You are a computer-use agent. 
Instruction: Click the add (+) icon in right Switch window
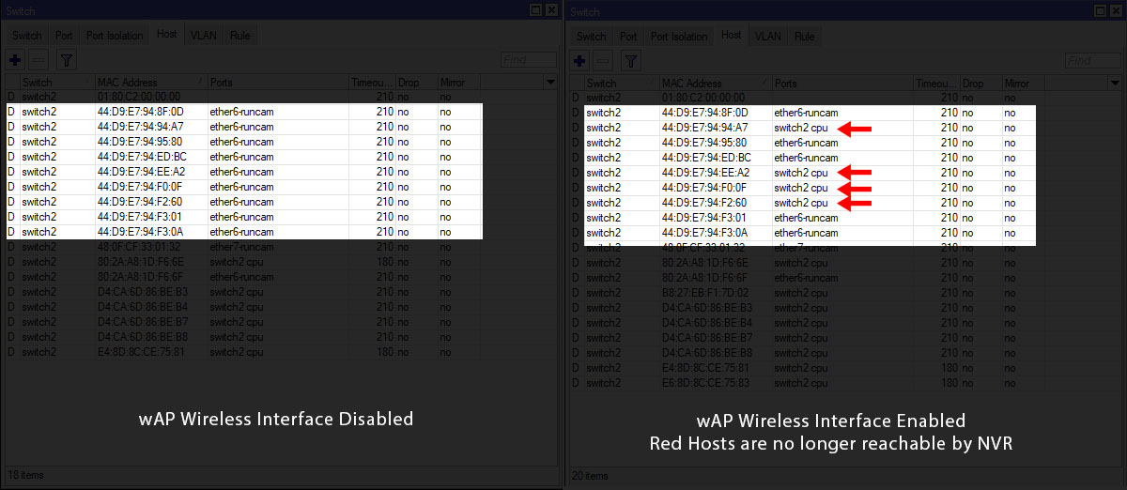tap(579, 61)
